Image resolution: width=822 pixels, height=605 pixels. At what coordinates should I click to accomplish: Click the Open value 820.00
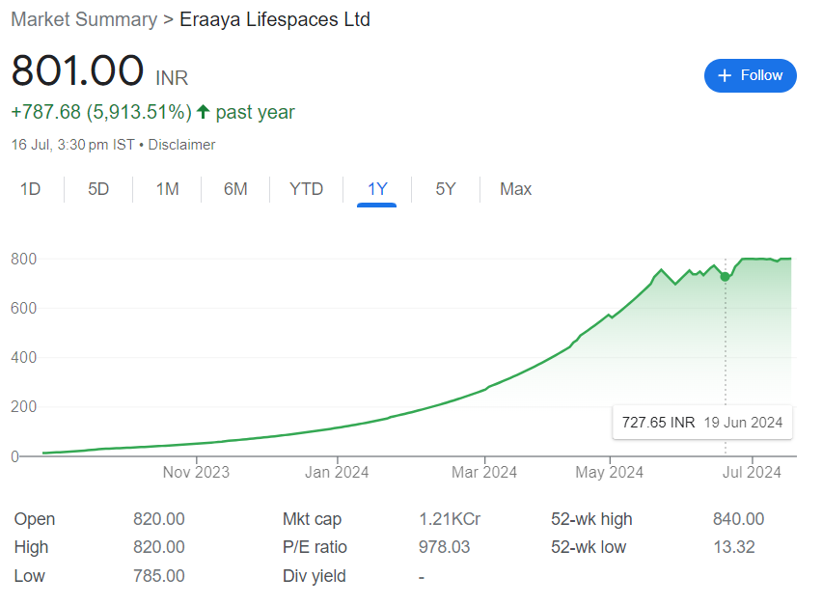coord(159,519)
